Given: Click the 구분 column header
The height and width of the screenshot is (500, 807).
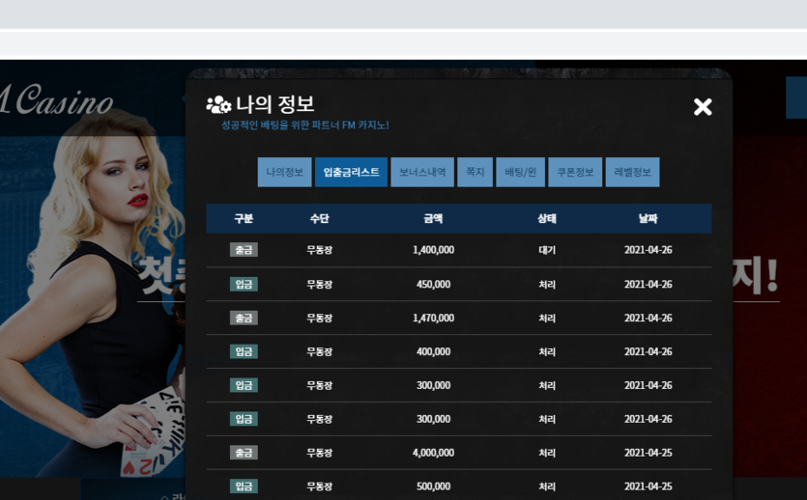Looking at the screenshot, I should coord(244,218).
